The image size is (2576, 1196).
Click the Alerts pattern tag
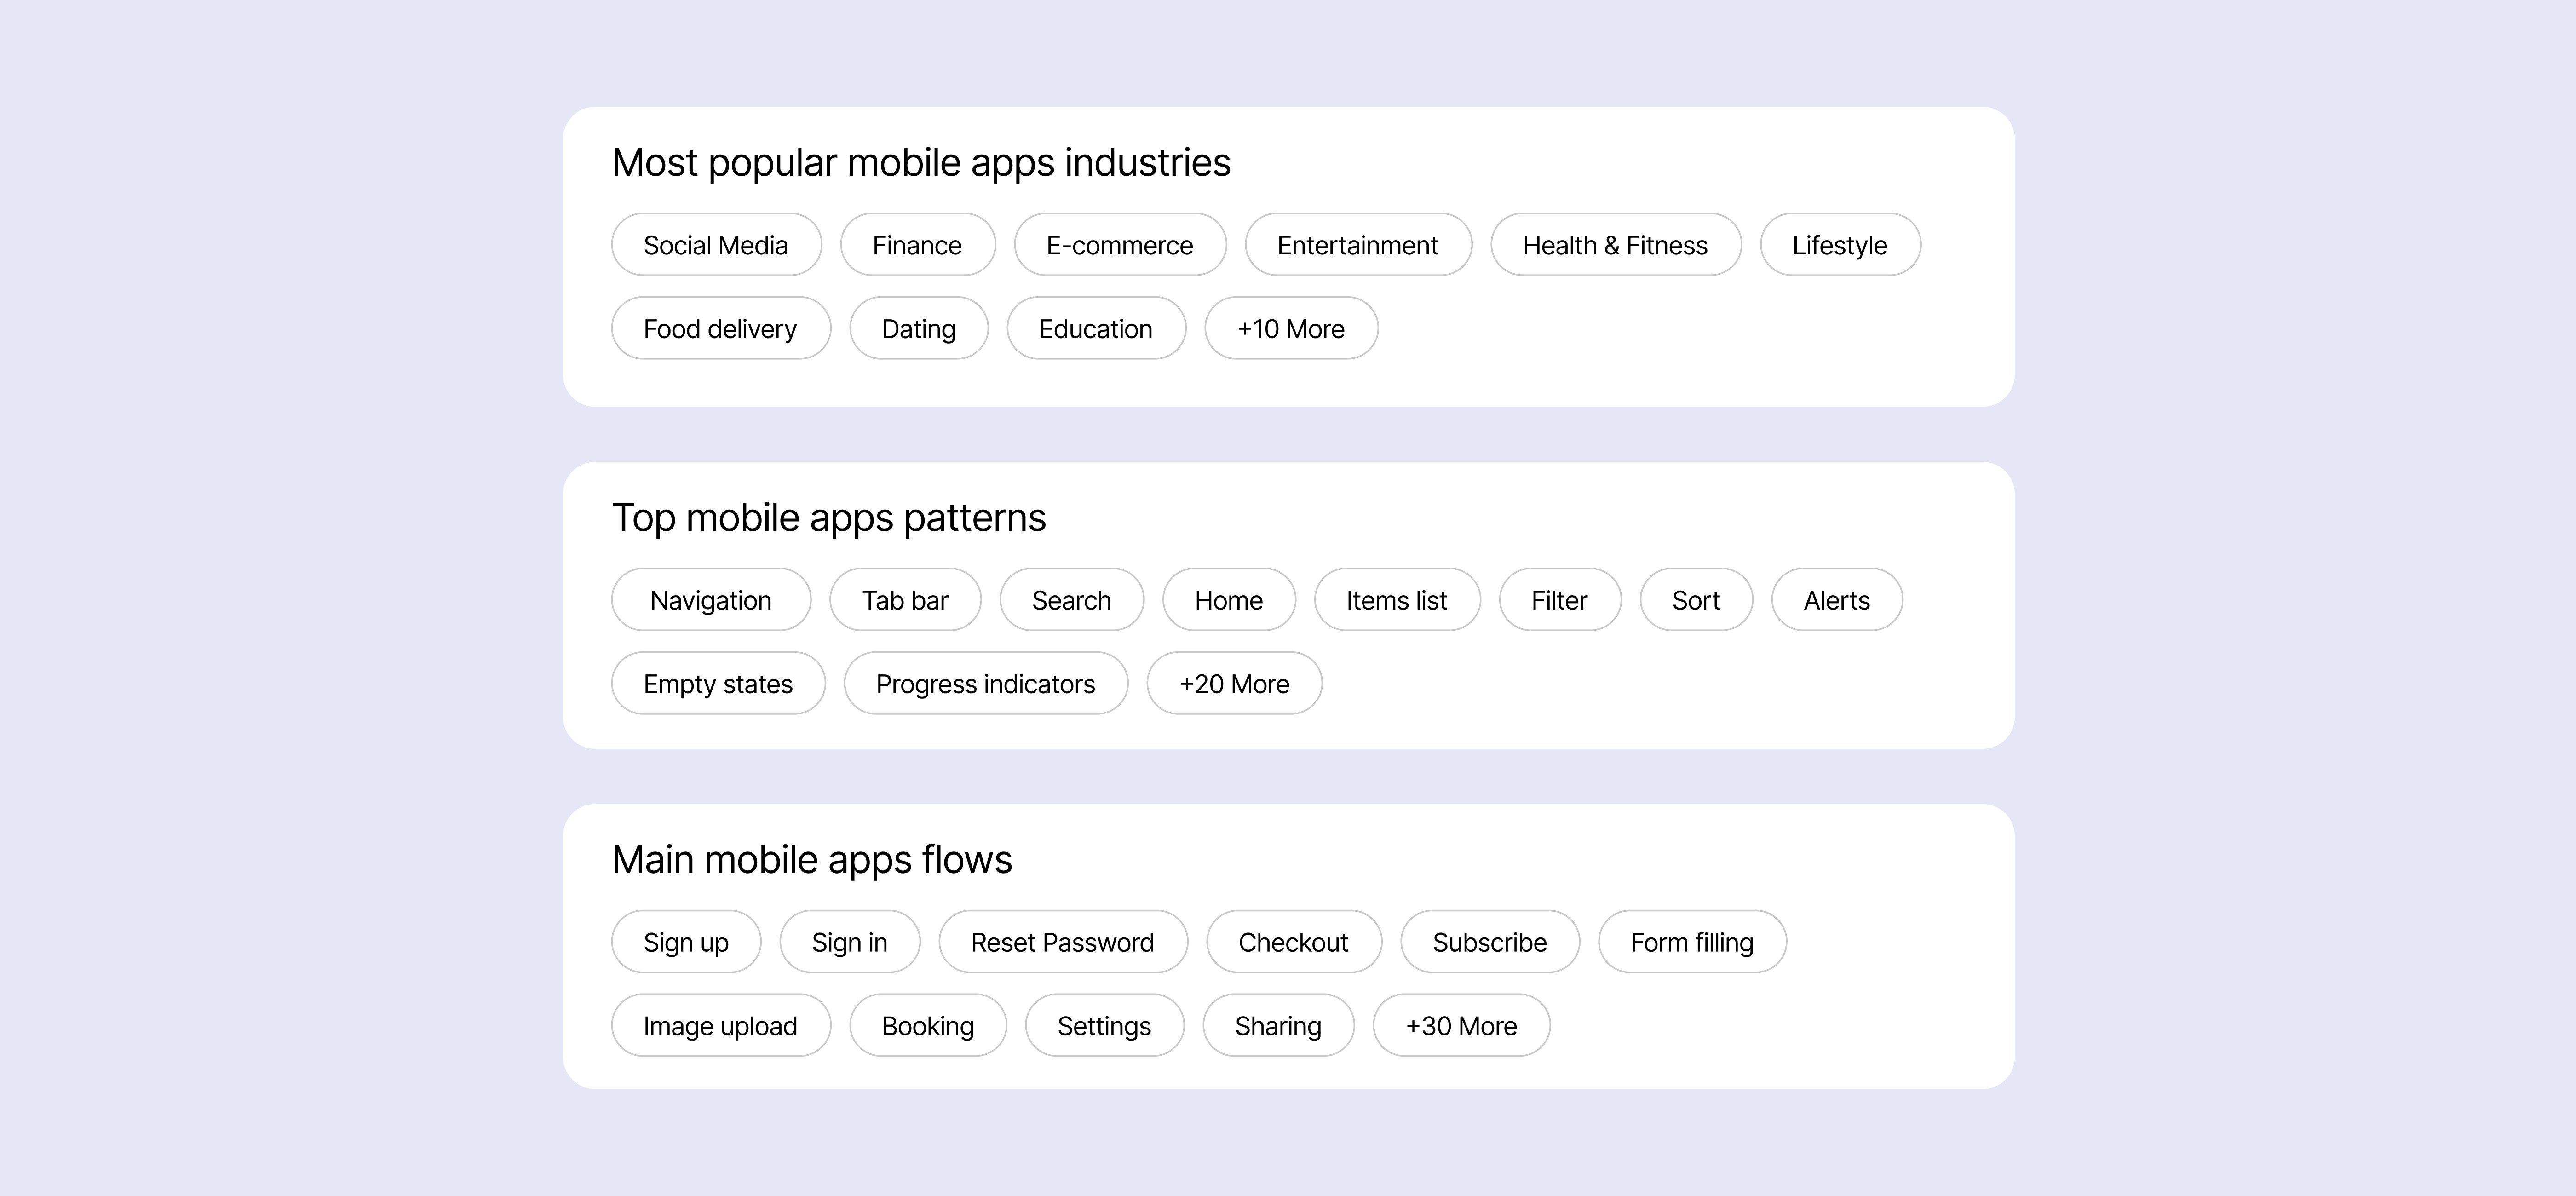[1837, 600]
